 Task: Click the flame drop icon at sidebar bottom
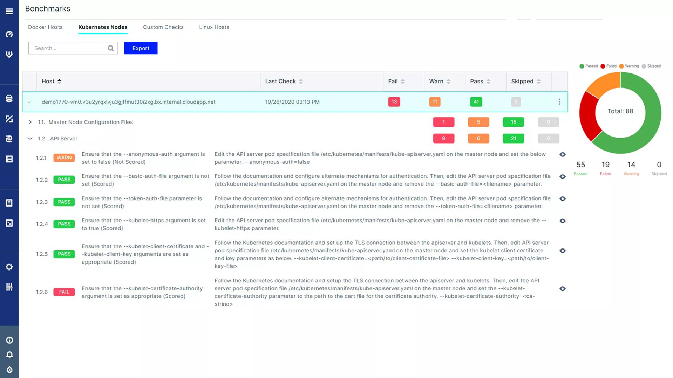(9, 370)
